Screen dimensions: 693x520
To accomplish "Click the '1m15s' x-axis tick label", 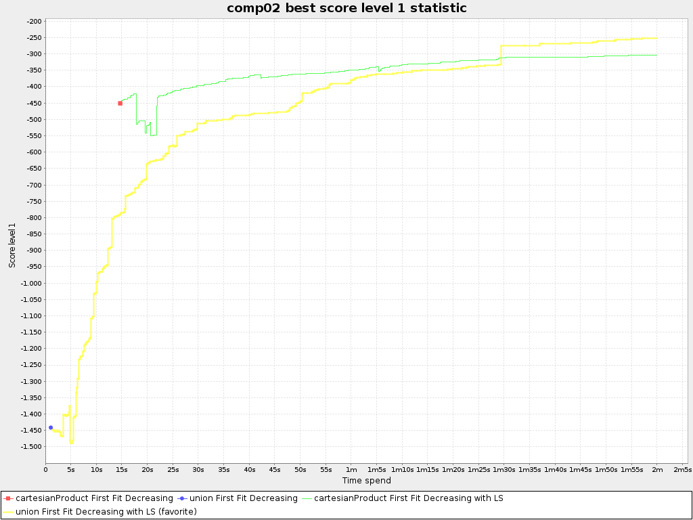I will click(x=428, y=470).
